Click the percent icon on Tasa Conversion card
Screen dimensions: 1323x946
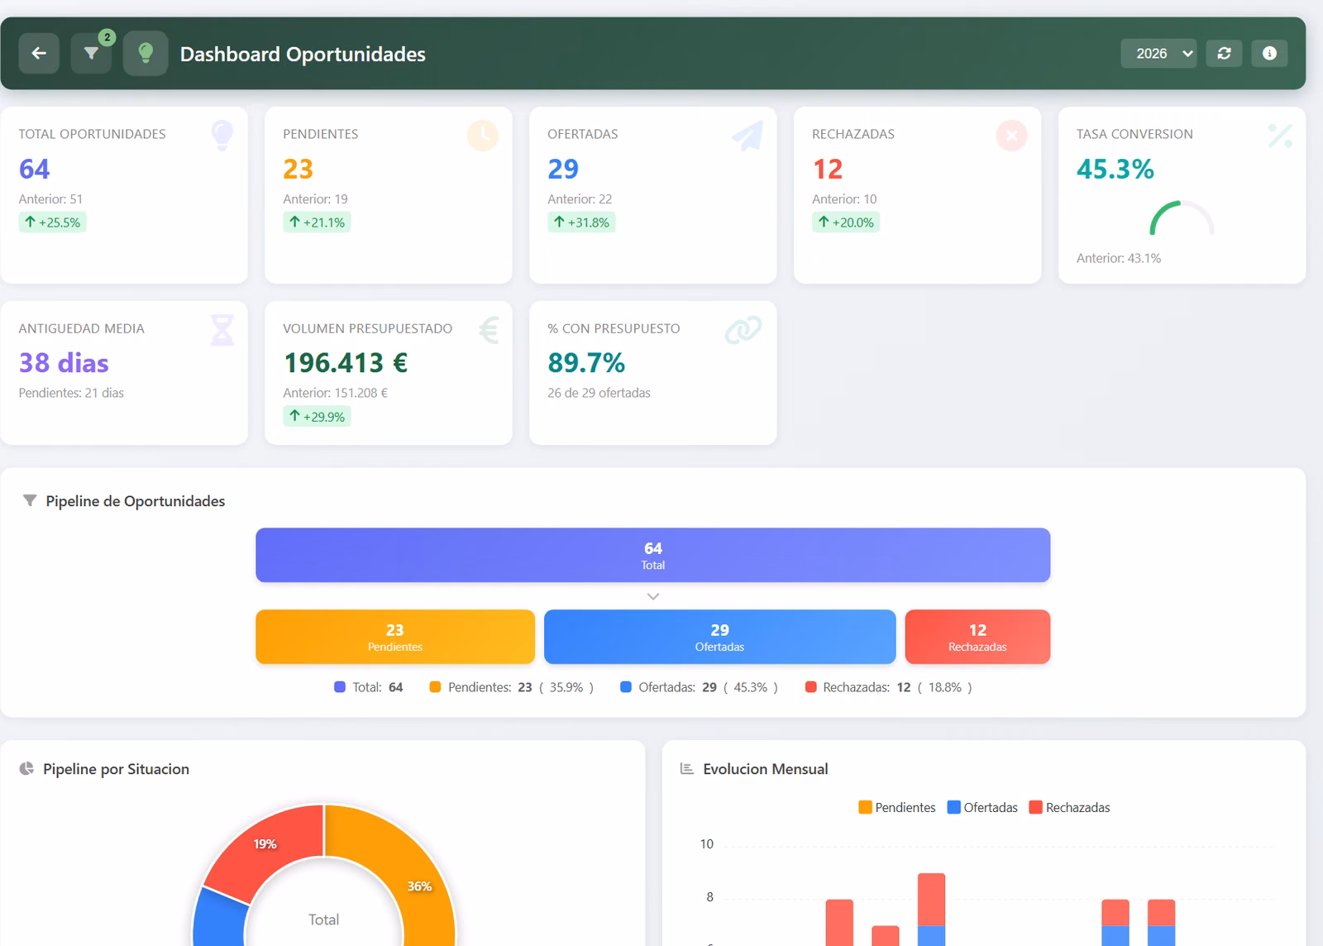(x=1280, y=136)
